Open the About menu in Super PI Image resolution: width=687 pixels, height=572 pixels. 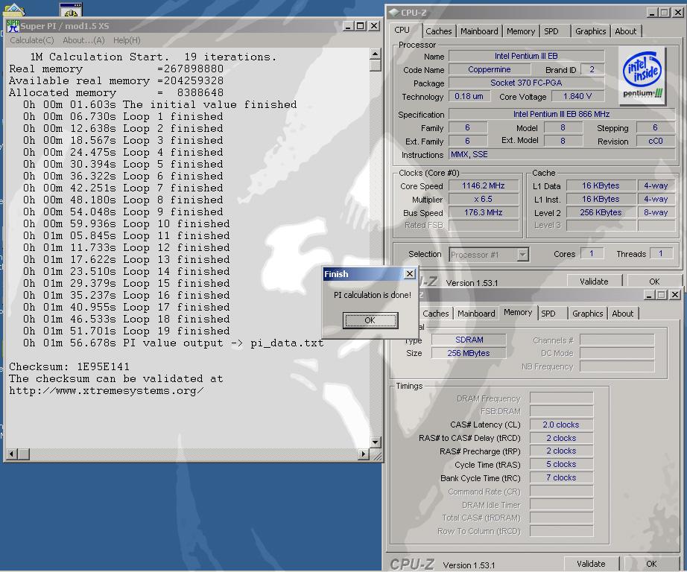pyautogui.click(x=83, y=40)
